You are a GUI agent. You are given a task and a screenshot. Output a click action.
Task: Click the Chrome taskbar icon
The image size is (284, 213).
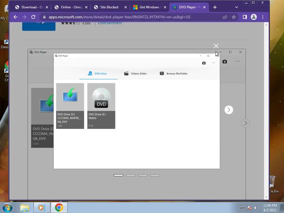(x=59, y=207)
